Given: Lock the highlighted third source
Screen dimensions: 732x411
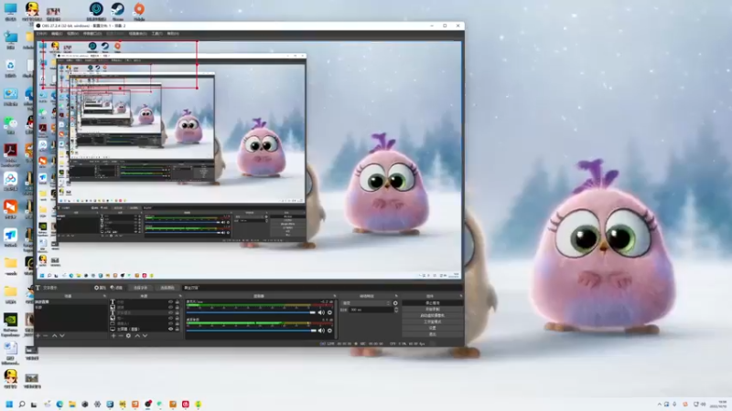Looking at the screenshot, I should [178, 312].
